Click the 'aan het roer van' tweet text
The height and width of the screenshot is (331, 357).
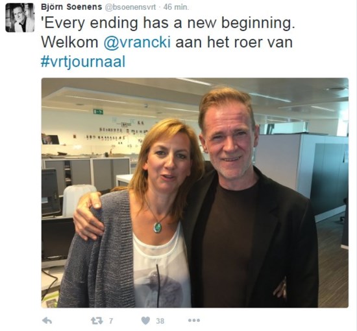pos(234,42)
